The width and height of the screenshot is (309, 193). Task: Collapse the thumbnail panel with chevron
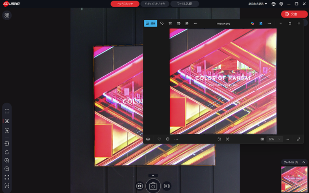tap(304, 162)
